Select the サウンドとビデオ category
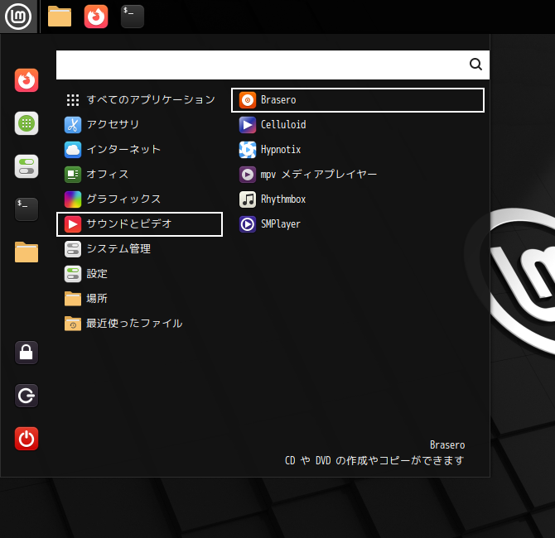555x538 pixels. 139,224
